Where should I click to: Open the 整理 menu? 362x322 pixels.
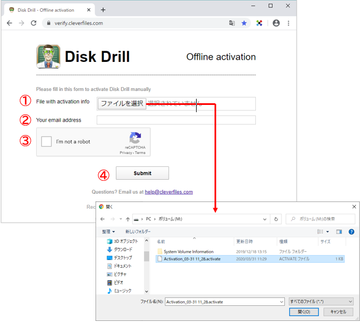pos(108,232)
